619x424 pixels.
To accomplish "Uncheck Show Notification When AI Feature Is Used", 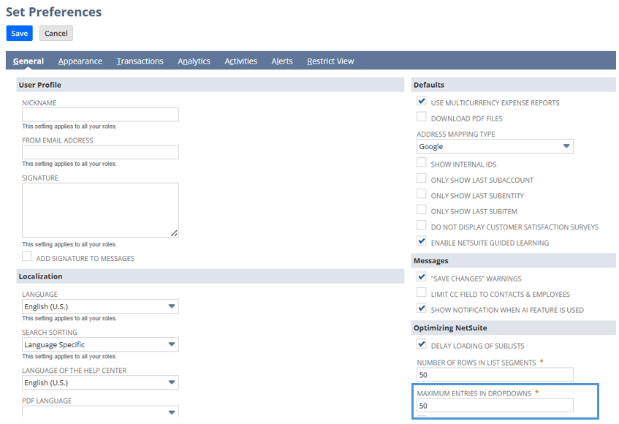I will coord(422,308).
